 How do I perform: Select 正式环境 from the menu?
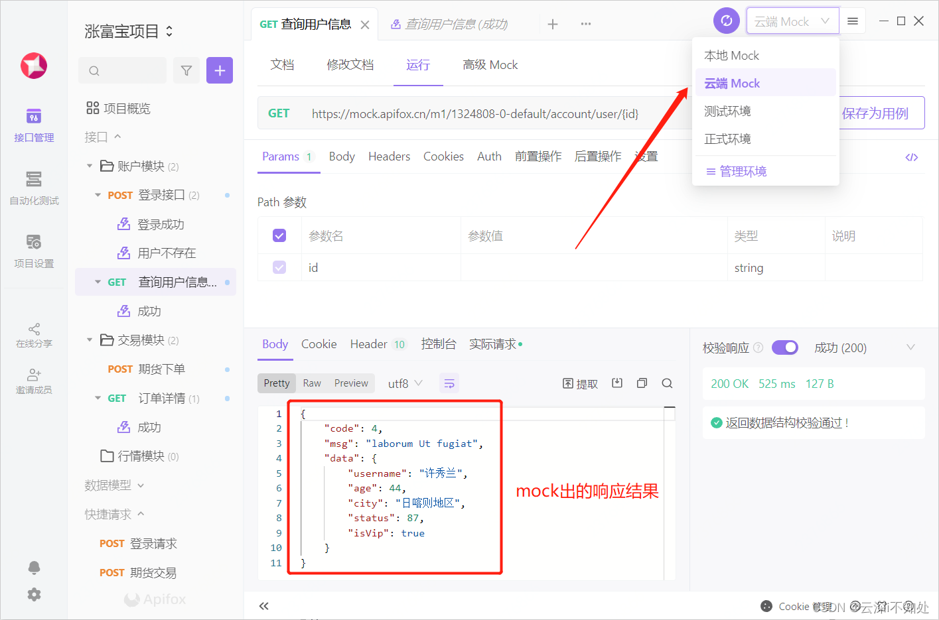765,139
